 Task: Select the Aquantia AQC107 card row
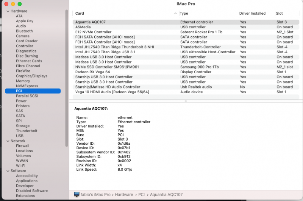[186, 22]
